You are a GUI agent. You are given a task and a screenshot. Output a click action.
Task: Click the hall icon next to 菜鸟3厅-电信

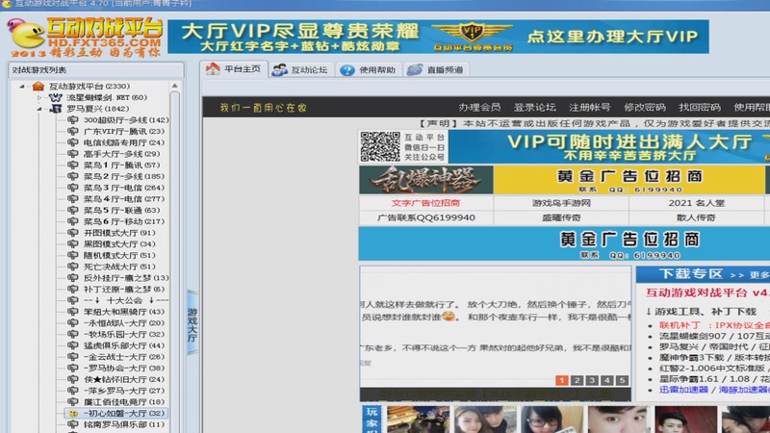click(73, 188)
